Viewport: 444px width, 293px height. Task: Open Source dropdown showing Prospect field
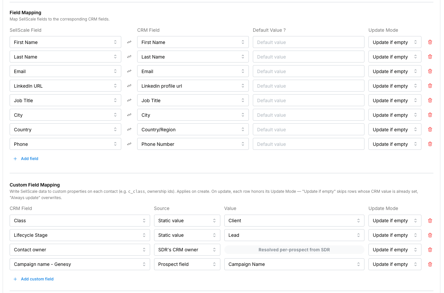tap(187, 264)
